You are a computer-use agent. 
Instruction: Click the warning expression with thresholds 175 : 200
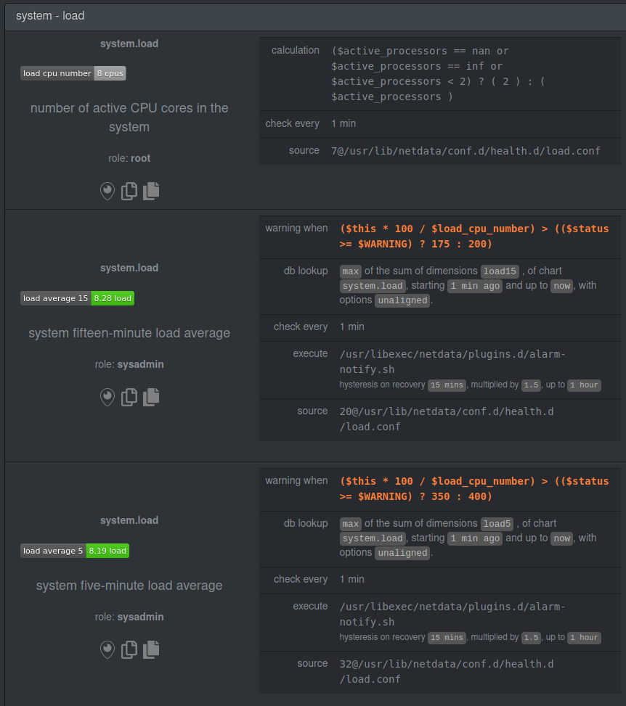pos(474,236)
